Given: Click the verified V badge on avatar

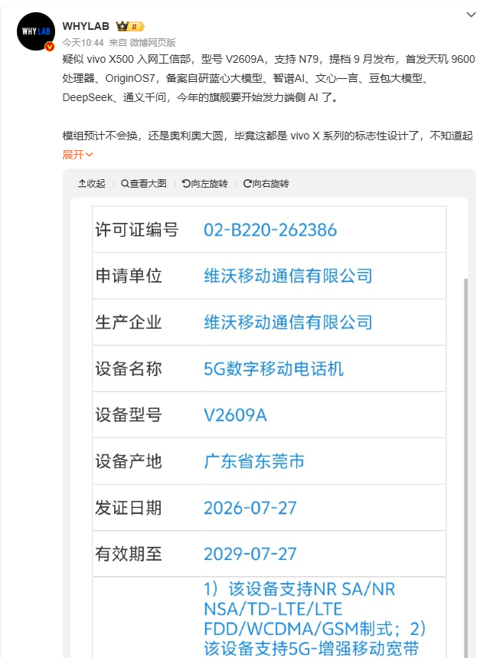Looking at the screenshot, I should click(x=50, y=47).
